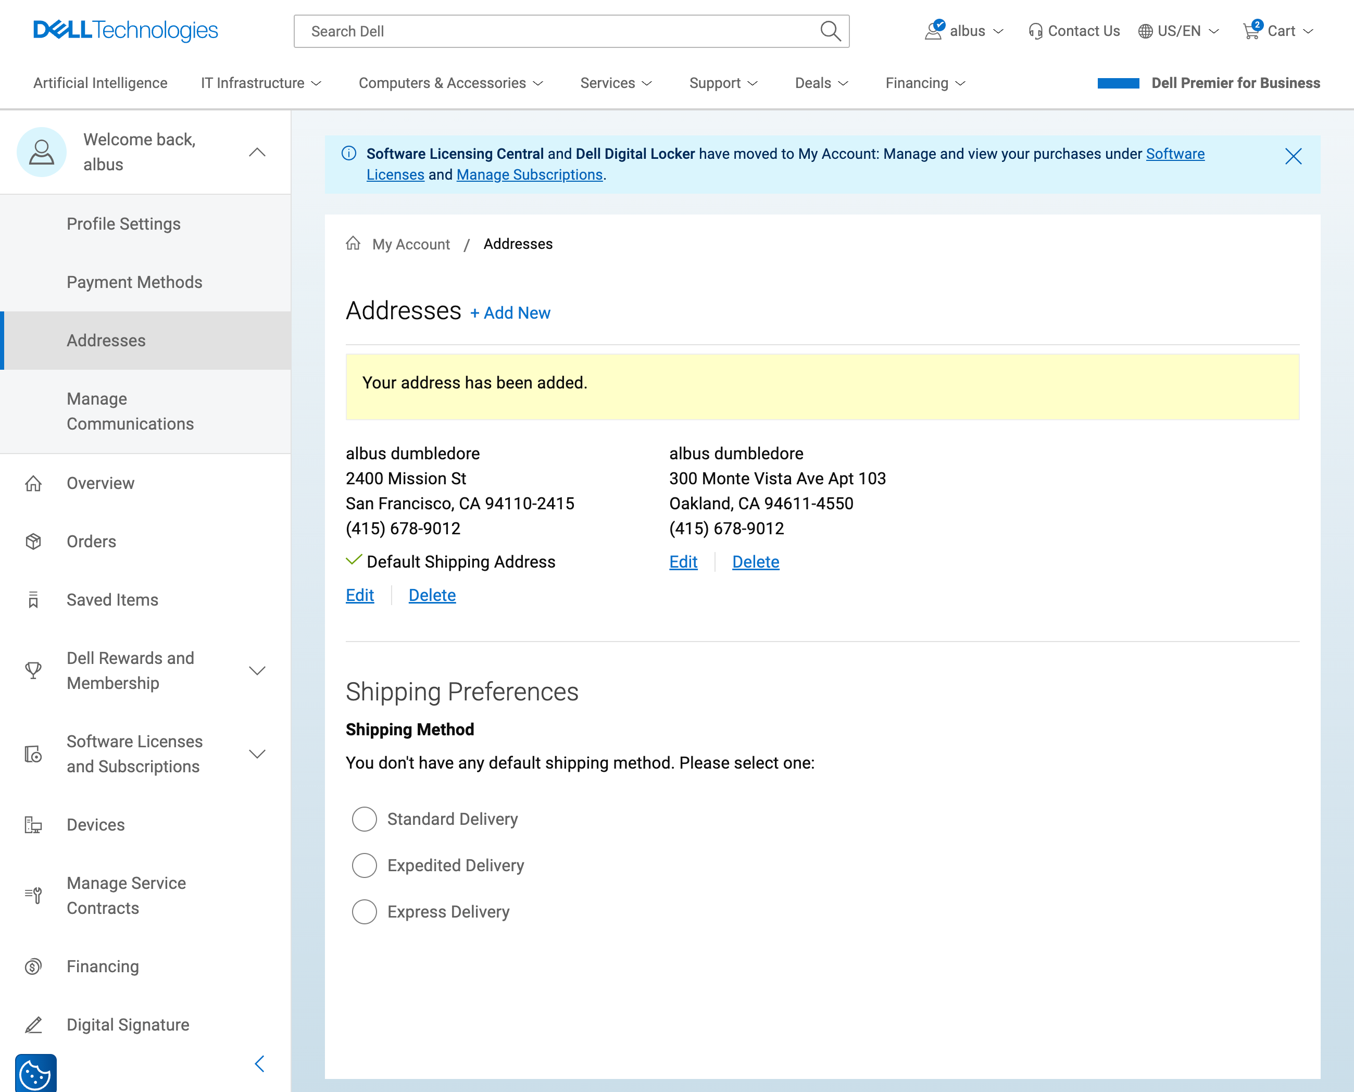Click the Saved Items bookmark icon
1354x1092 pixels.
pyautogui.click(x=33, y=600)
